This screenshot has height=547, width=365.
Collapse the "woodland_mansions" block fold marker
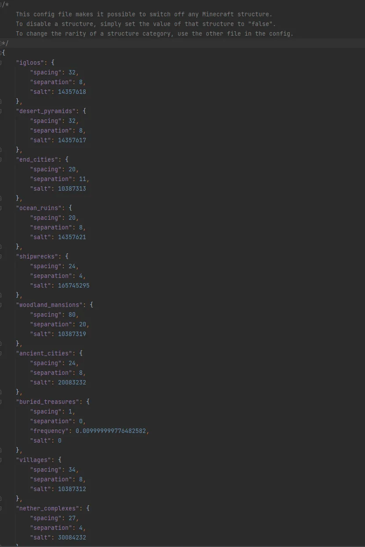click(0, 305)
